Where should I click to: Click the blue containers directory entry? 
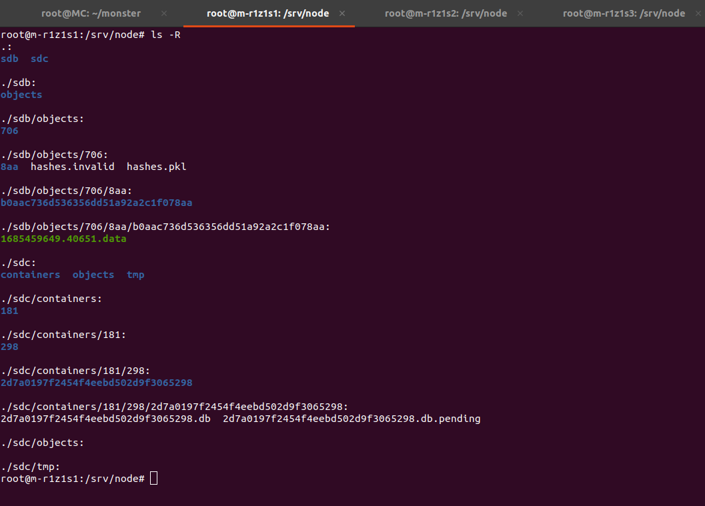[x=30, y=275]
